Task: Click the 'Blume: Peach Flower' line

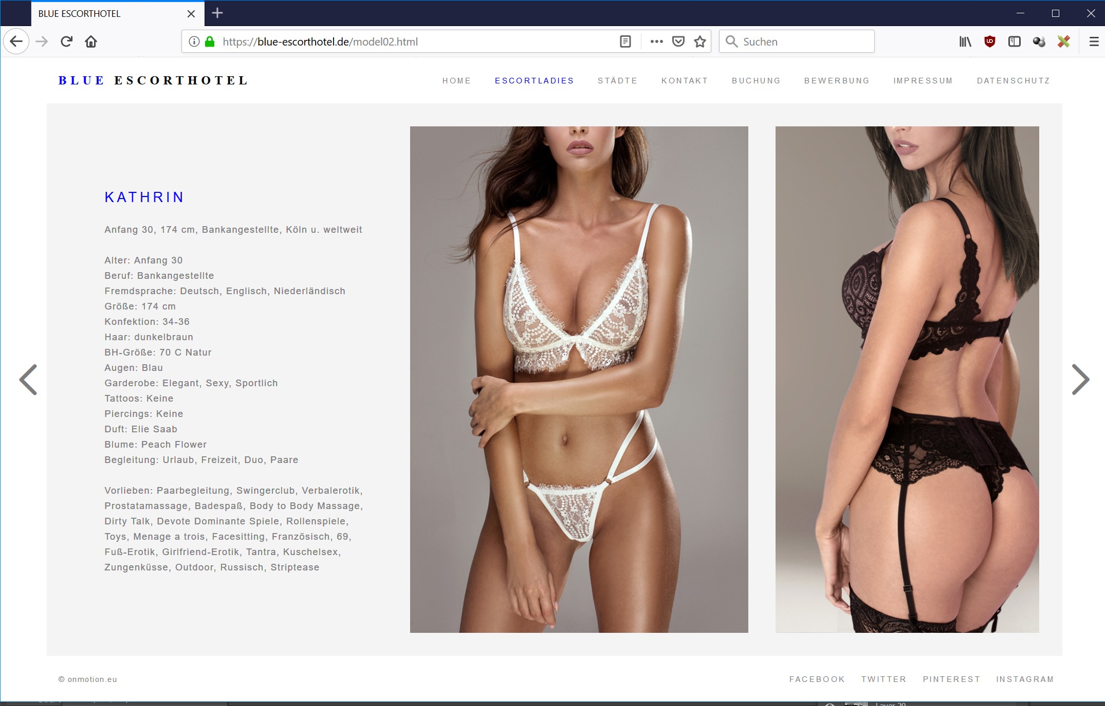Action: coord(156,445)
